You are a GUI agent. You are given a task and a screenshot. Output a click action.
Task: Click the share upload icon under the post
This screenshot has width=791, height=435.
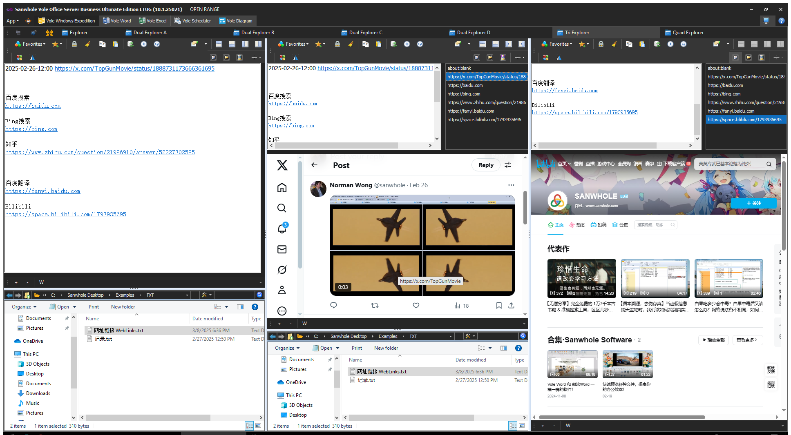coord(511,305)
